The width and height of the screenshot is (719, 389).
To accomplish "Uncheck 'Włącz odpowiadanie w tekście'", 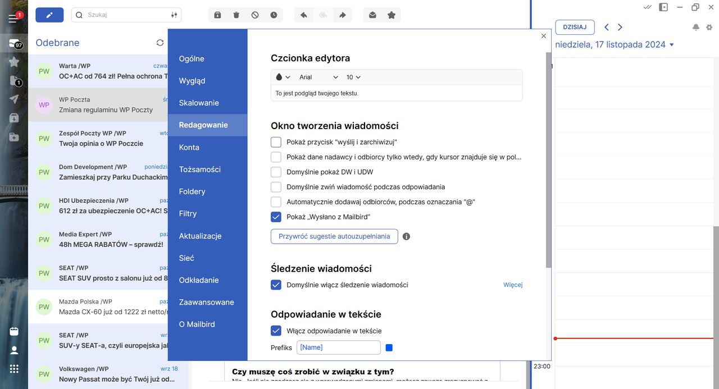I will [x=276, y=331].
